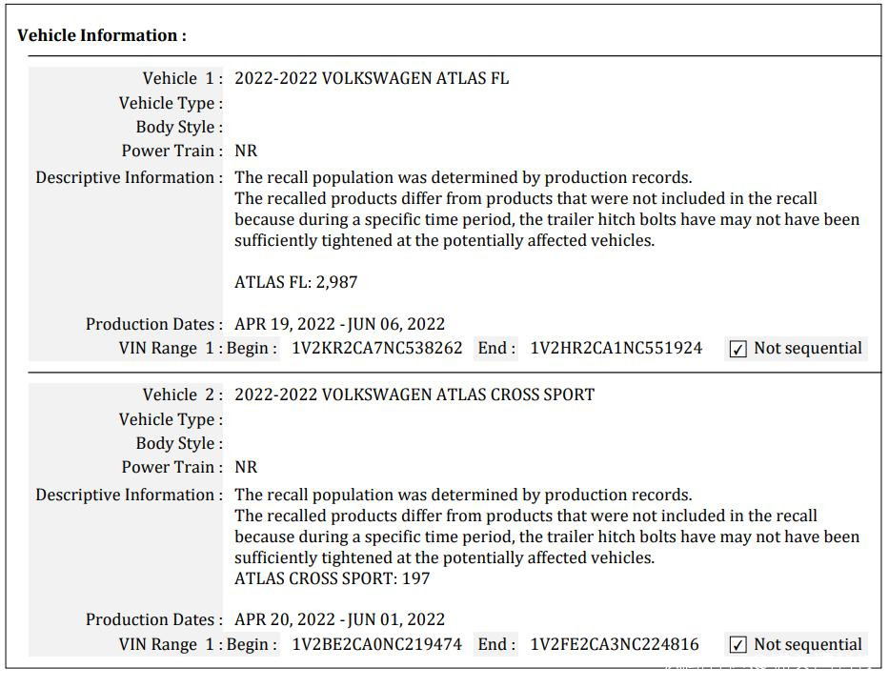This screenshot has height=688, width=889.
Task: Click beginning VIN 1V2BE2CA0NC219474
Action: coord(377,644)
